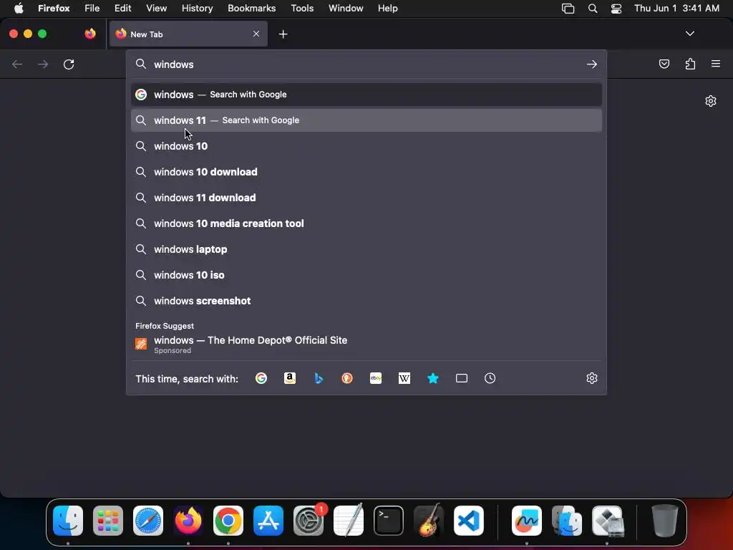Launch Google Chrome from the Dock
The image size is (733, 550).
(228, 521)
